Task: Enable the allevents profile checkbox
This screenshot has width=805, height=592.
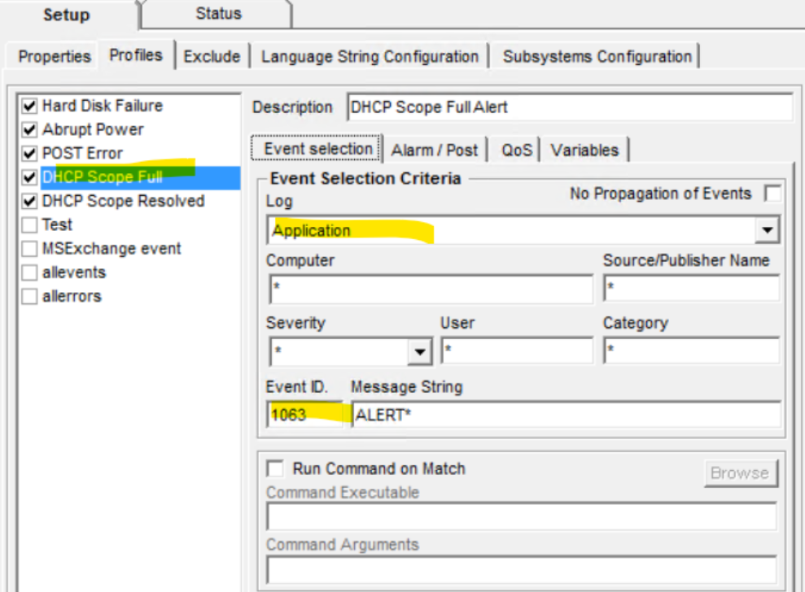Action: (x=30, y=272)
